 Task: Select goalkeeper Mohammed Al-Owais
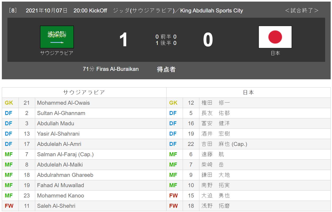point(63,103)
